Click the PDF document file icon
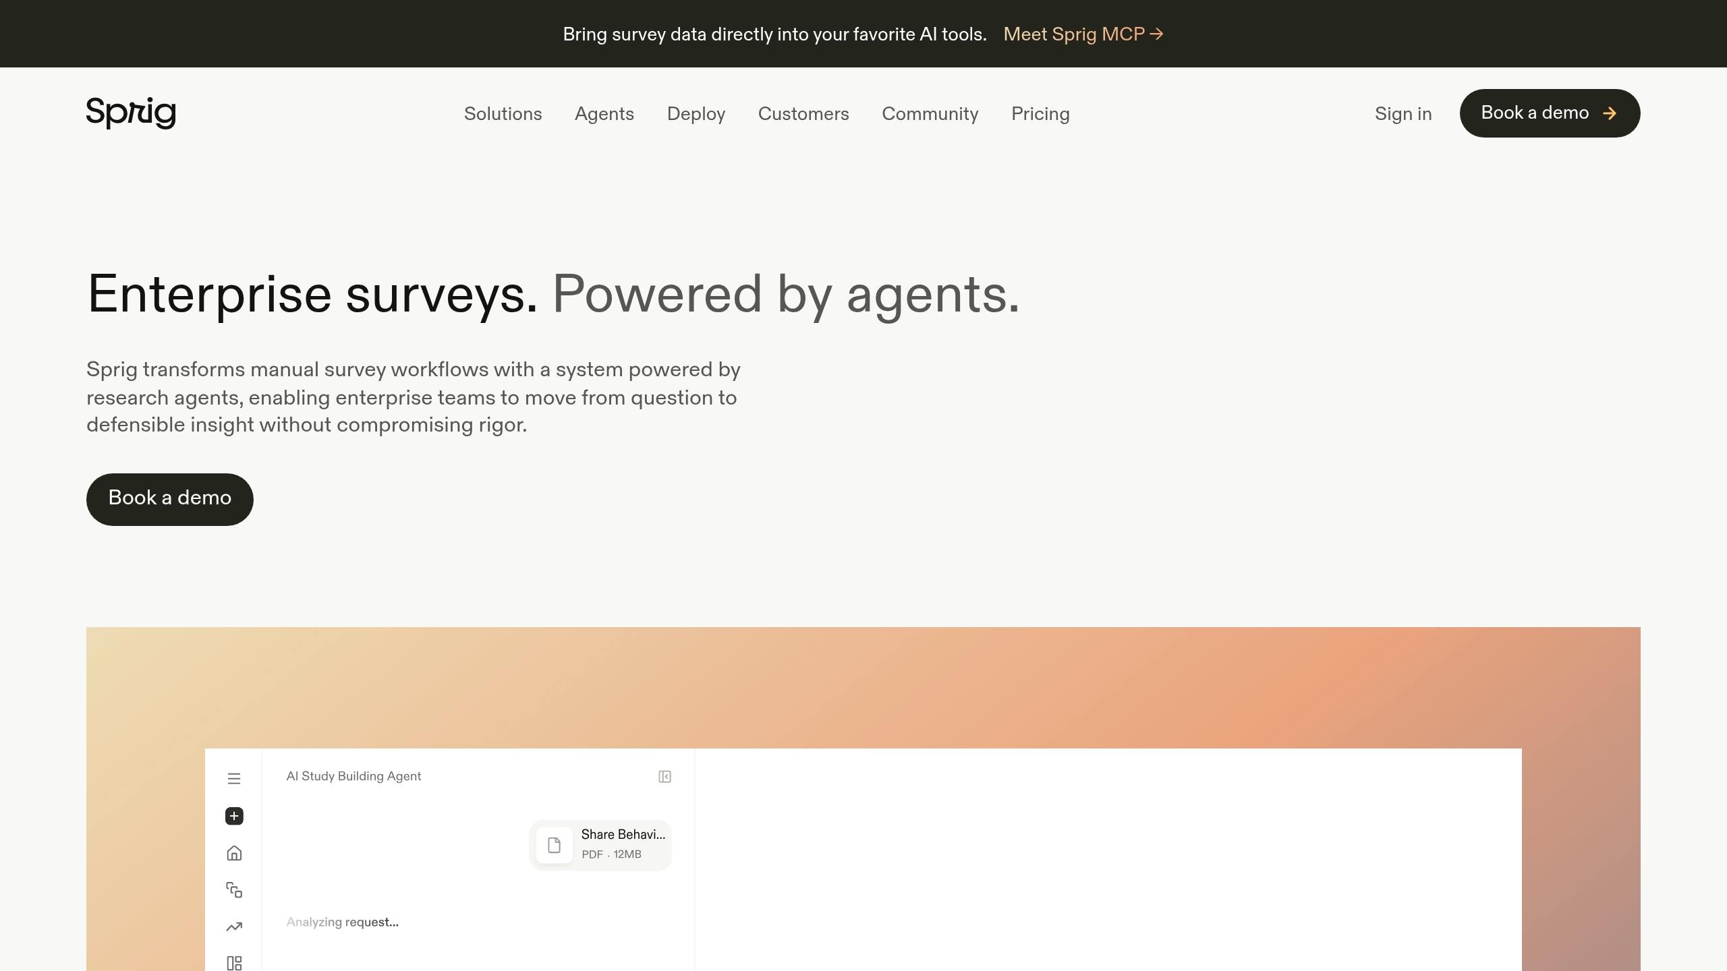The image size is (1727, 971). coord(554,845)
